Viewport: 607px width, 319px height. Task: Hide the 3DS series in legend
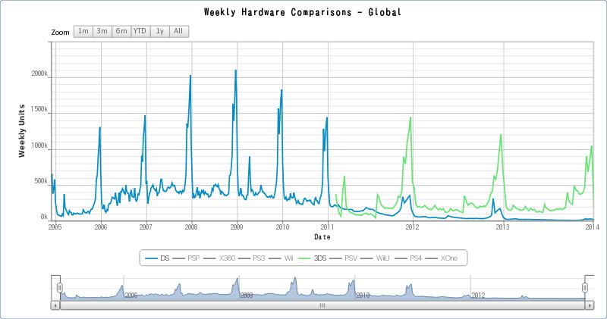pyautogui.click(x=313, y=258)
